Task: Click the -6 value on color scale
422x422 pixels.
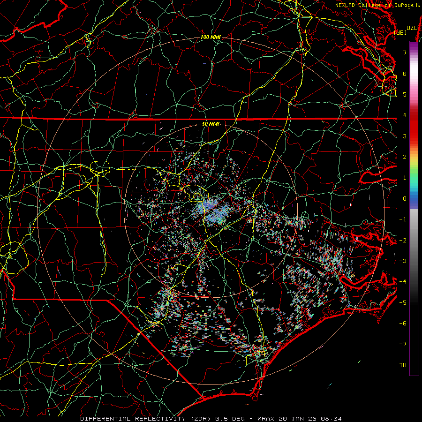Action: coord(403,323)
